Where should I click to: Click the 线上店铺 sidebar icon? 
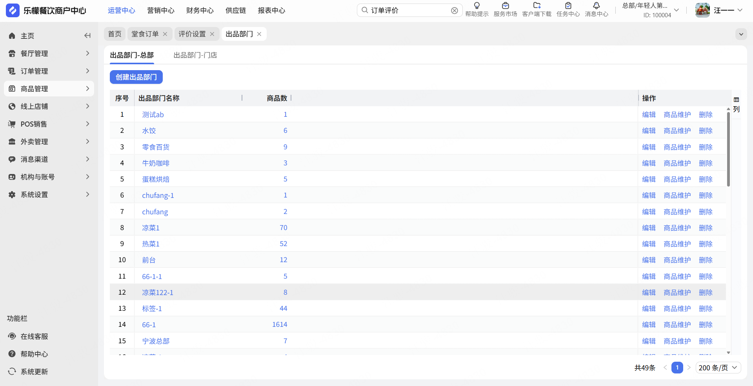point(12,106)
